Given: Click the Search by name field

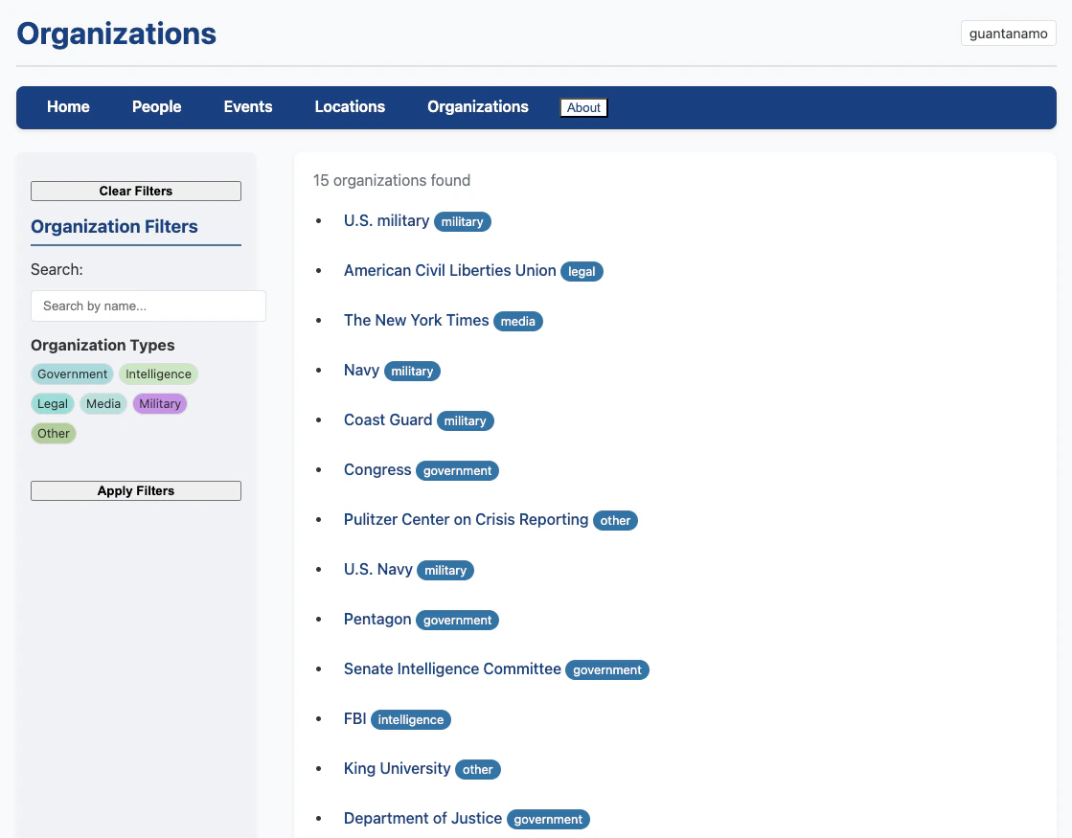Looking at the screenshot, I should point(148,306).
